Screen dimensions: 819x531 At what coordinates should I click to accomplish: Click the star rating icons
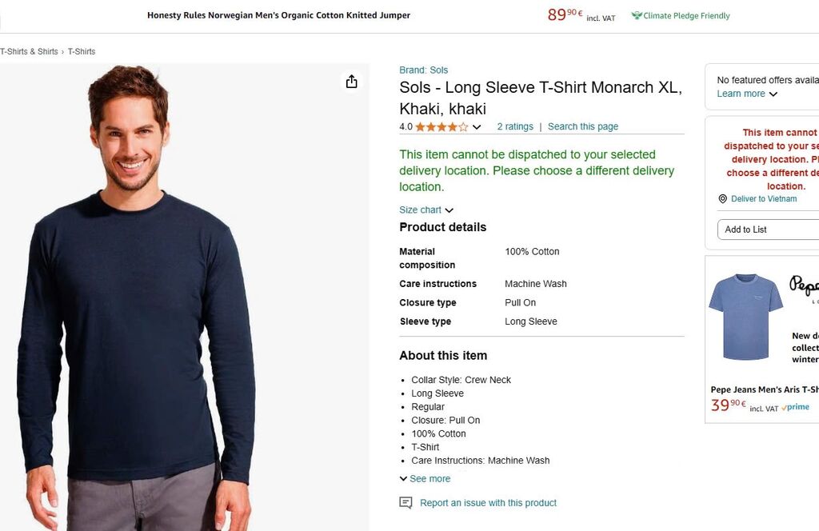[x=441, y=127]
